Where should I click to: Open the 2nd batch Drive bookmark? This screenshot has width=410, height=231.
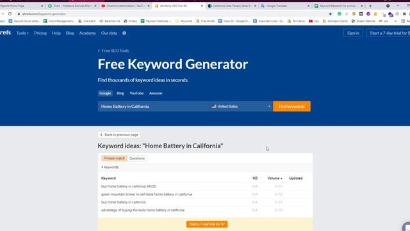coord(87,21)
